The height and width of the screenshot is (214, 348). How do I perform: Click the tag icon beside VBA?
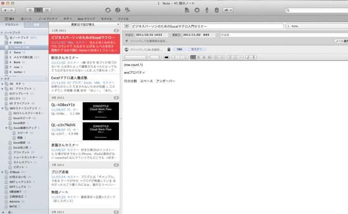(169, 49)
